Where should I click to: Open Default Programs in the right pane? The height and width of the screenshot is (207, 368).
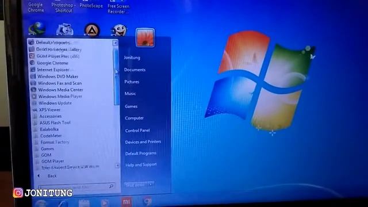pos(141,154)
